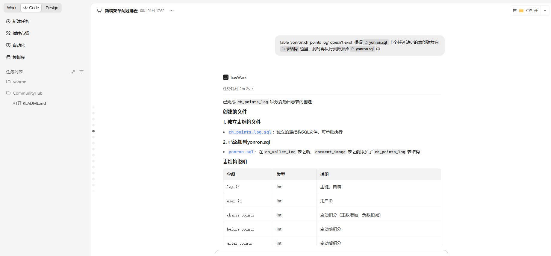
Task: Click 用户ID description cell
Action: [379, 201]
